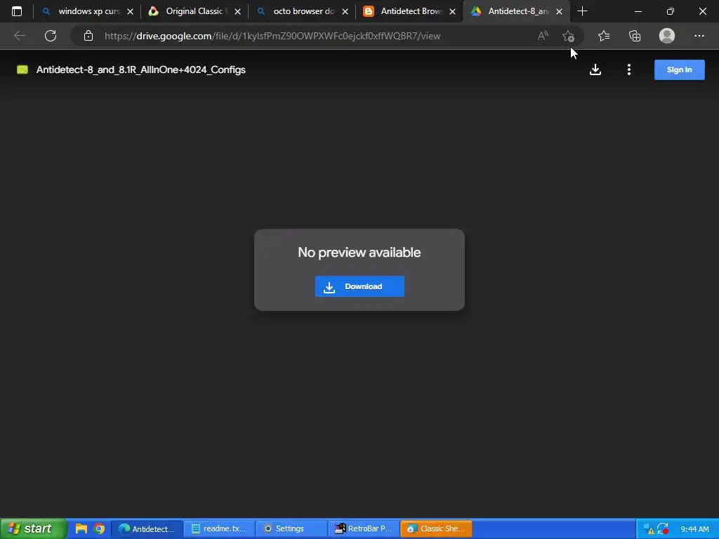The image size is (719, 539).
Task: Switch to RetroBar taskbar window
Action: coord(364,529)
